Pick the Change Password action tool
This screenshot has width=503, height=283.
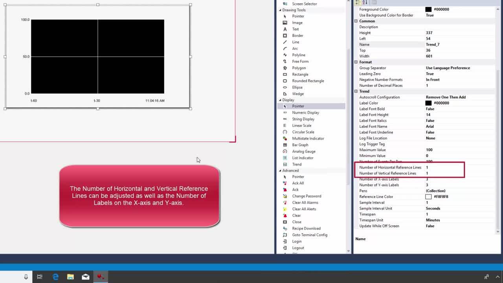[x=307, y=196]
